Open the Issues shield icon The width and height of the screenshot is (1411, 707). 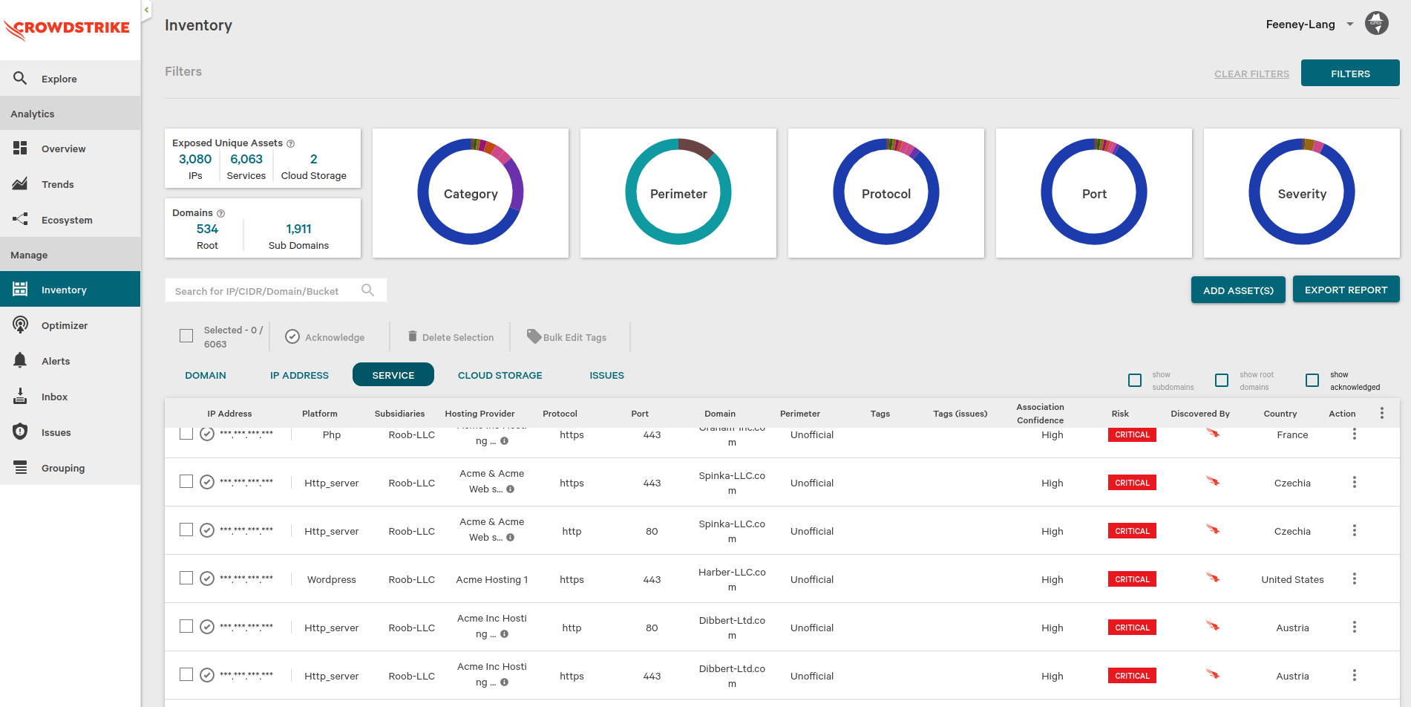click(x=20, y=431)
